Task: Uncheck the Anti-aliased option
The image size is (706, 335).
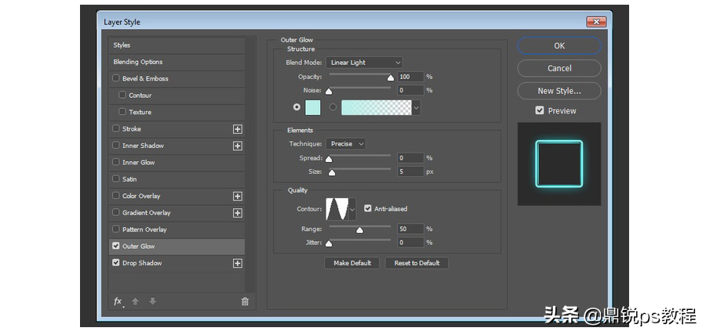Action: coord(368,208)
